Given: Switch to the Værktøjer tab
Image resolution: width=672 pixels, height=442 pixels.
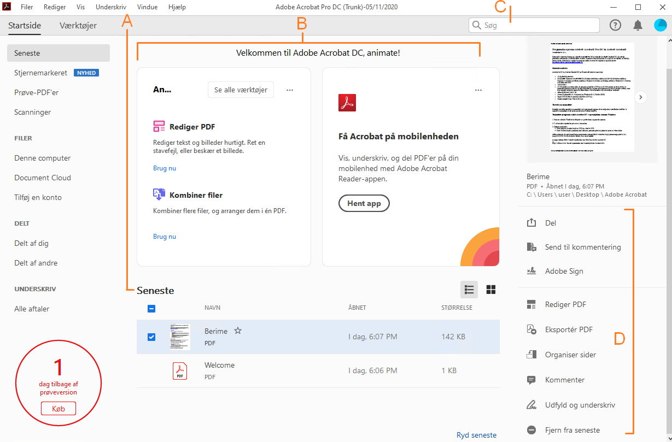Looking at the screenshot, I should pyautogui.click(x=79, y=25).
